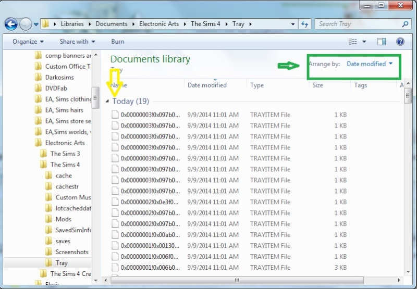This screenshot has width=417, height=289.
Task: Select Electronic Arts in the breadcrumb
Action: (159, 24)
